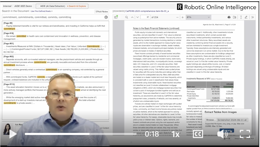Change video playback speed 1x
The width and height of the screenshot is (260, 147).
pos(175,134)
